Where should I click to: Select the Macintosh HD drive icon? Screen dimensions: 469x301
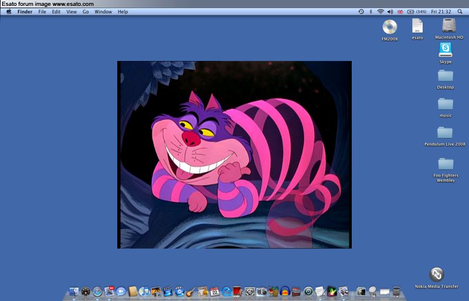coord(449,25)
